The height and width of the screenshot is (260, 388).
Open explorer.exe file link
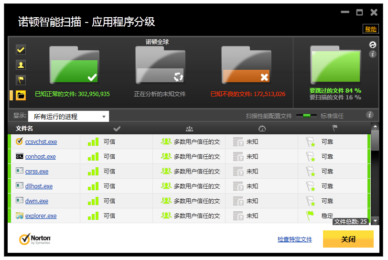(41, 216)
